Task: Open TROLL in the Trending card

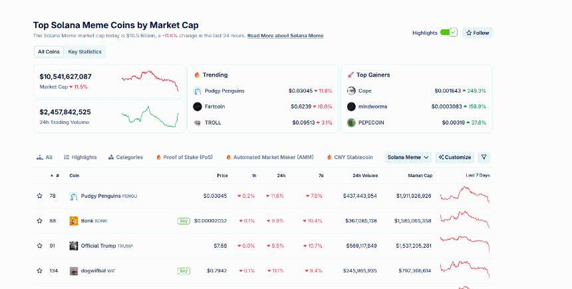Action: click(213, 123)
